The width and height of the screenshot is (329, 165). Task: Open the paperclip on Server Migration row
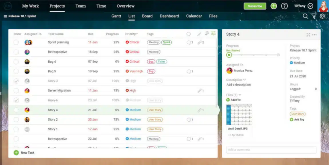[200, 91]
